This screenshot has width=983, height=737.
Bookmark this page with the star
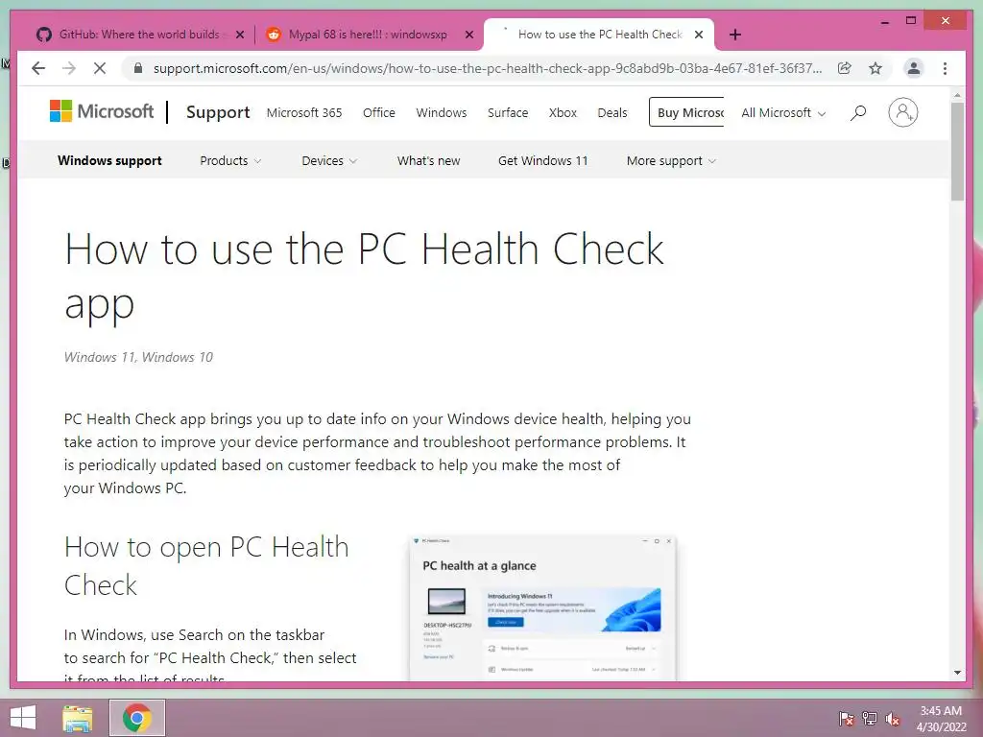[875, 68]
